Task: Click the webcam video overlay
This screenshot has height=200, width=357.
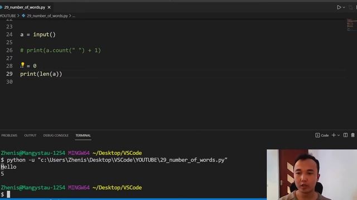Action: point(312,174)
